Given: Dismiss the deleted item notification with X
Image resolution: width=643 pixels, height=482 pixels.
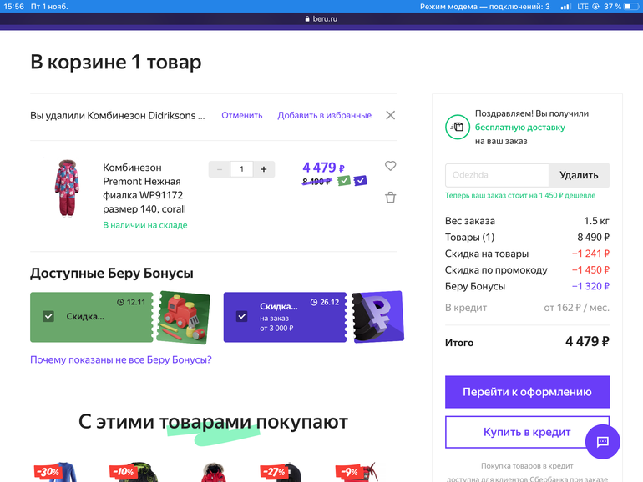Looking at the screenshot, I should 390,115.
